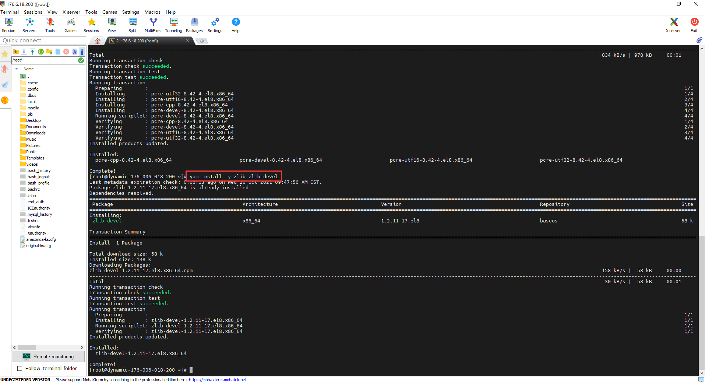Click the View toolbar icon
The image size is (705, 383).
point(112,25)
